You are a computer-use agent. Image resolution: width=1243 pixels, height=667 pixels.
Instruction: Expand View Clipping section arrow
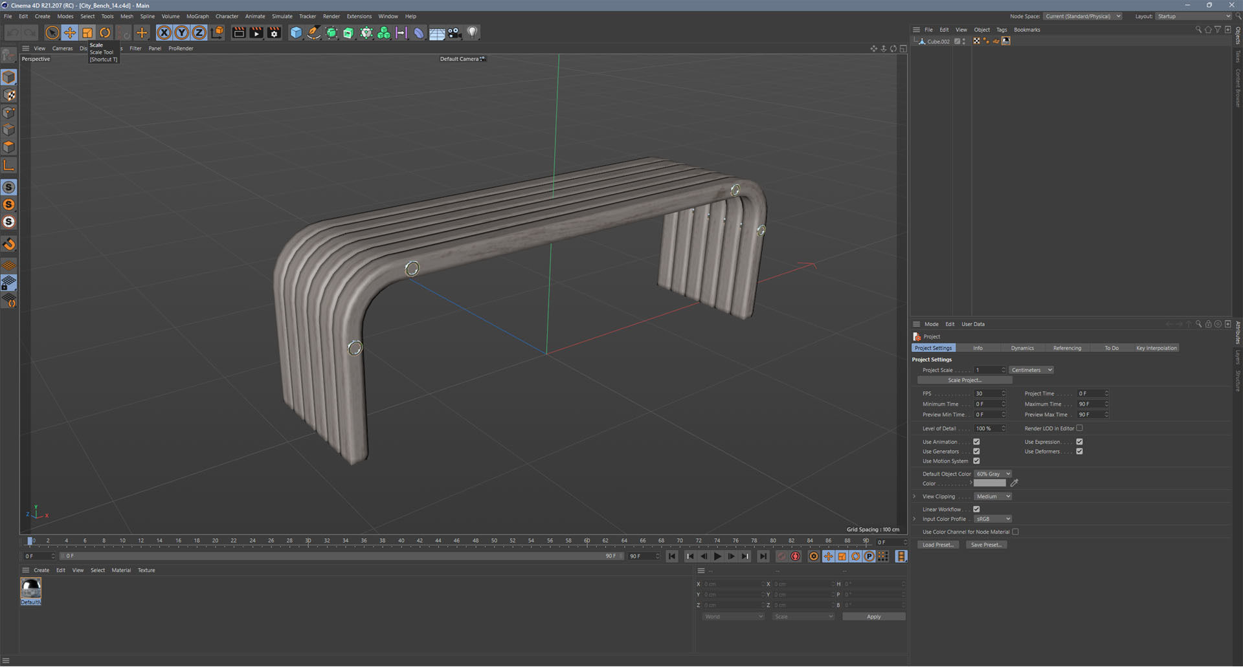[x=914, y=497]
